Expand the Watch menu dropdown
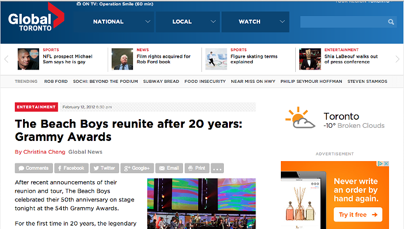 (x=256, y=22)
